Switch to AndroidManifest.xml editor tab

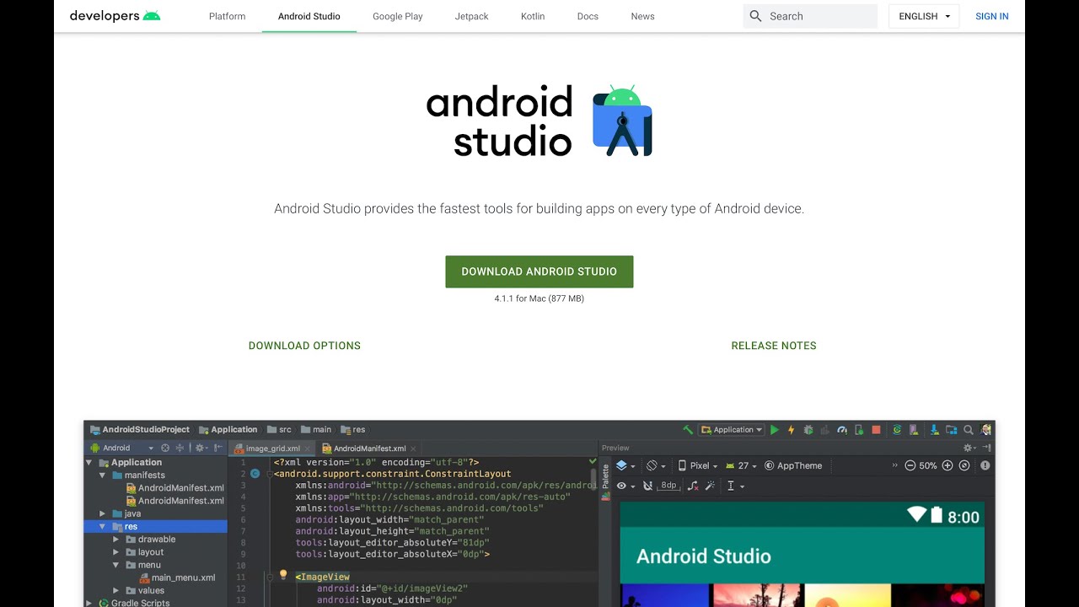click(x=369, y=449)
